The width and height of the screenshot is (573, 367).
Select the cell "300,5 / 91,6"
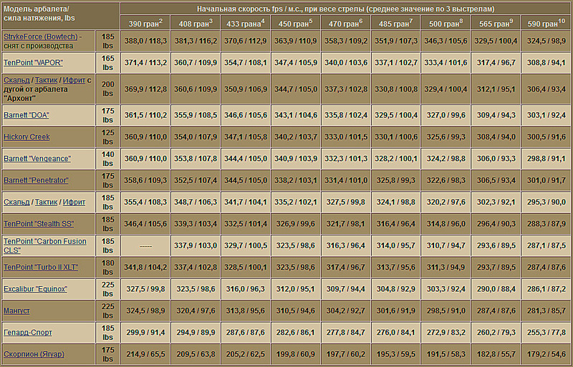546,137
